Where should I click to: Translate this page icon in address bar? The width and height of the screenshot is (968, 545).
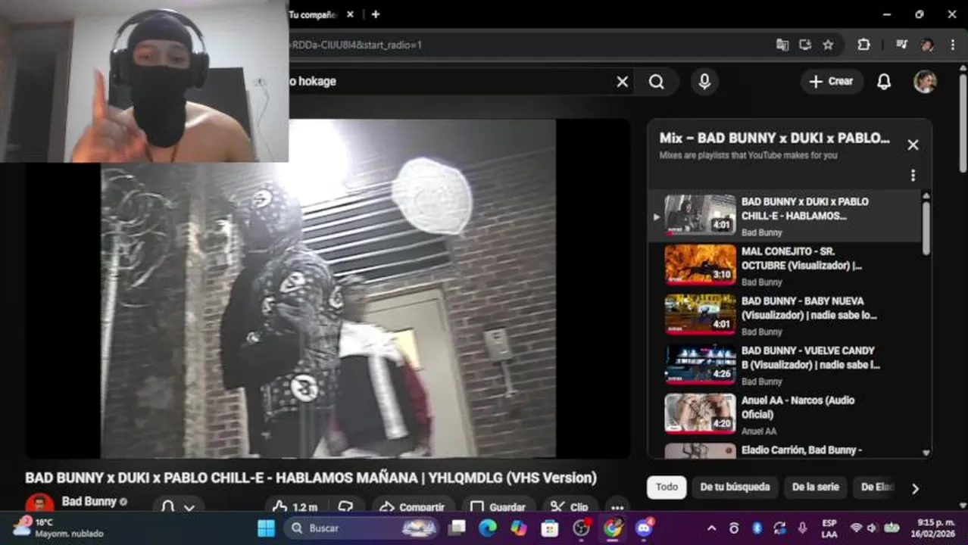pyautogui.click(x=782, y=45)
